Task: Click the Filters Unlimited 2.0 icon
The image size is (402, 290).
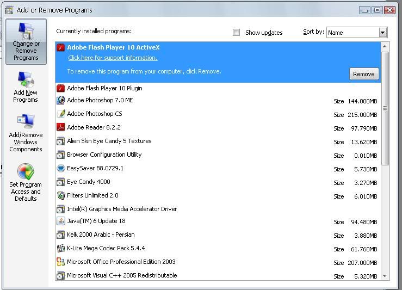Action: (x=61, y=196)
